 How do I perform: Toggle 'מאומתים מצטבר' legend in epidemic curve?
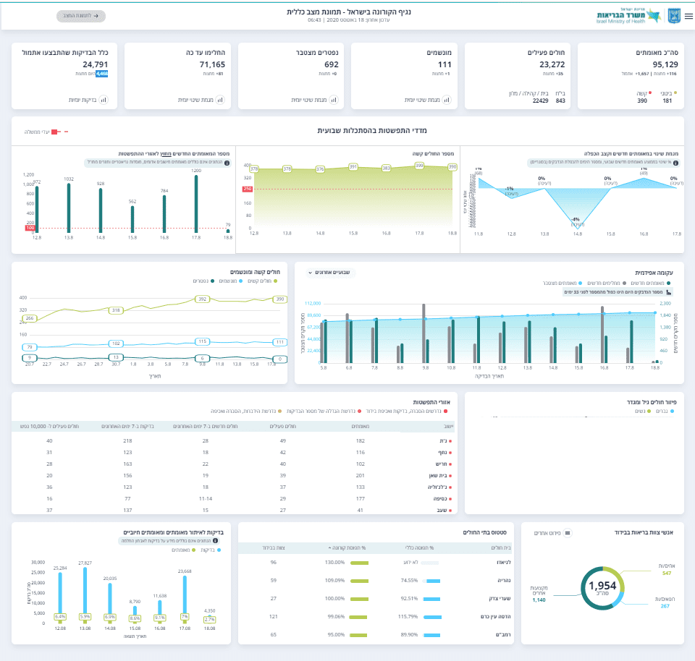pyautogui.click(x=563, y=283)
